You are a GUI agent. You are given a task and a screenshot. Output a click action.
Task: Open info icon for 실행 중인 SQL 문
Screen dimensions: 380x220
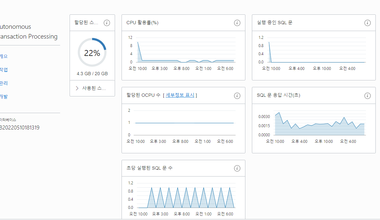367,23
